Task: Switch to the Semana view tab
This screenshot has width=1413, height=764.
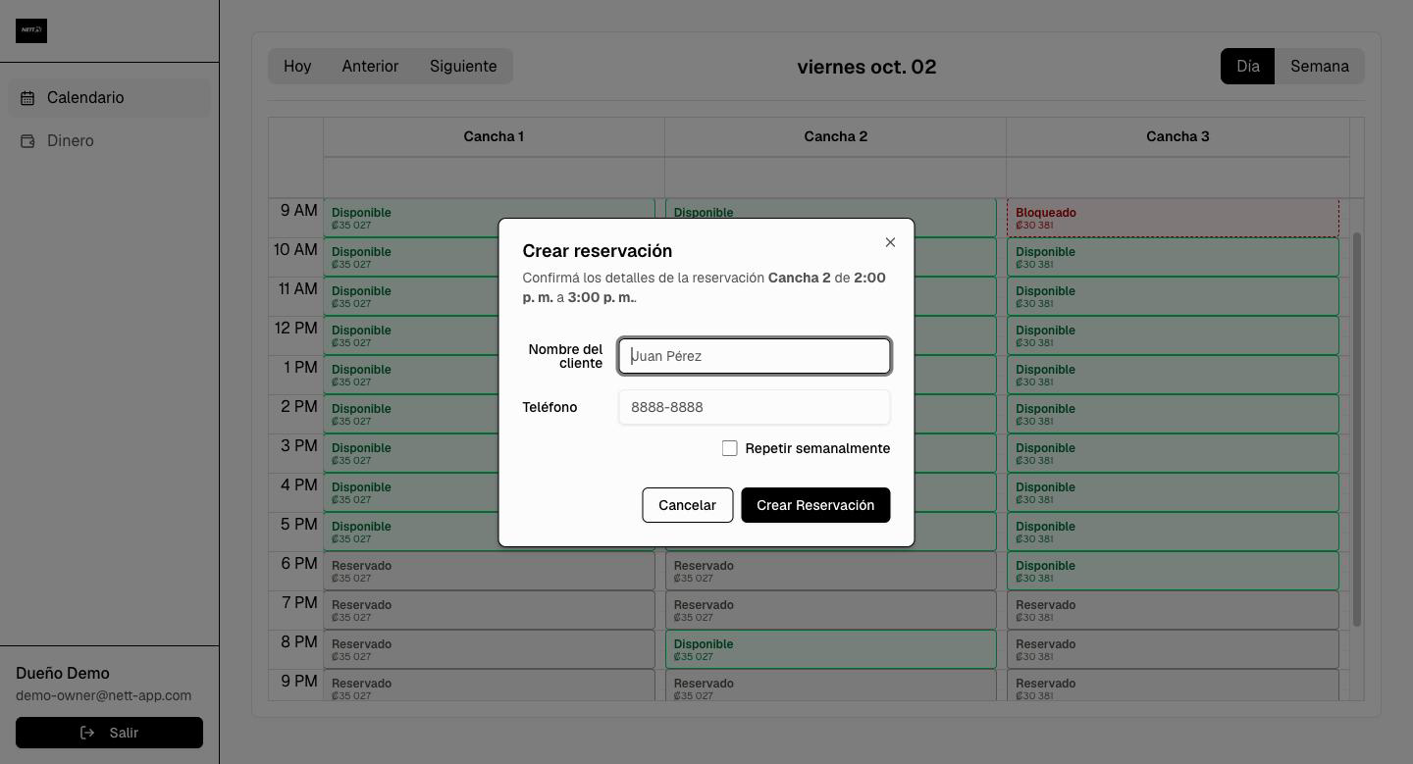Action: pos(1319,67)
